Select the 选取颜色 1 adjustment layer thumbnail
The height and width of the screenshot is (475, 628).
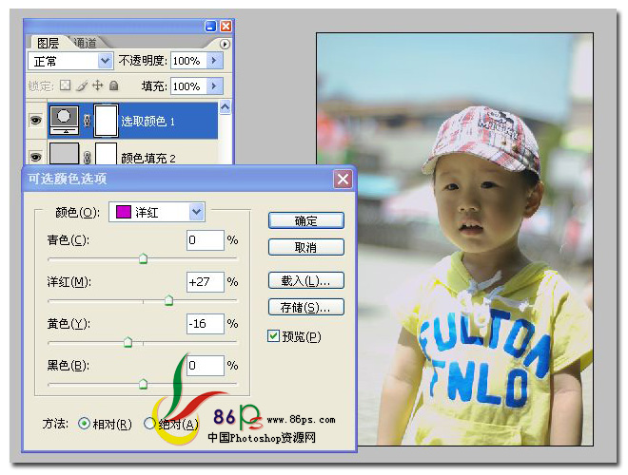[64, 120]
